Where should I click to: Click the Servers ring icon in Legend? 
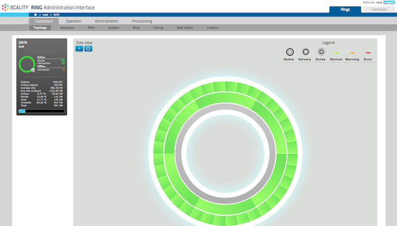point(306,52)
